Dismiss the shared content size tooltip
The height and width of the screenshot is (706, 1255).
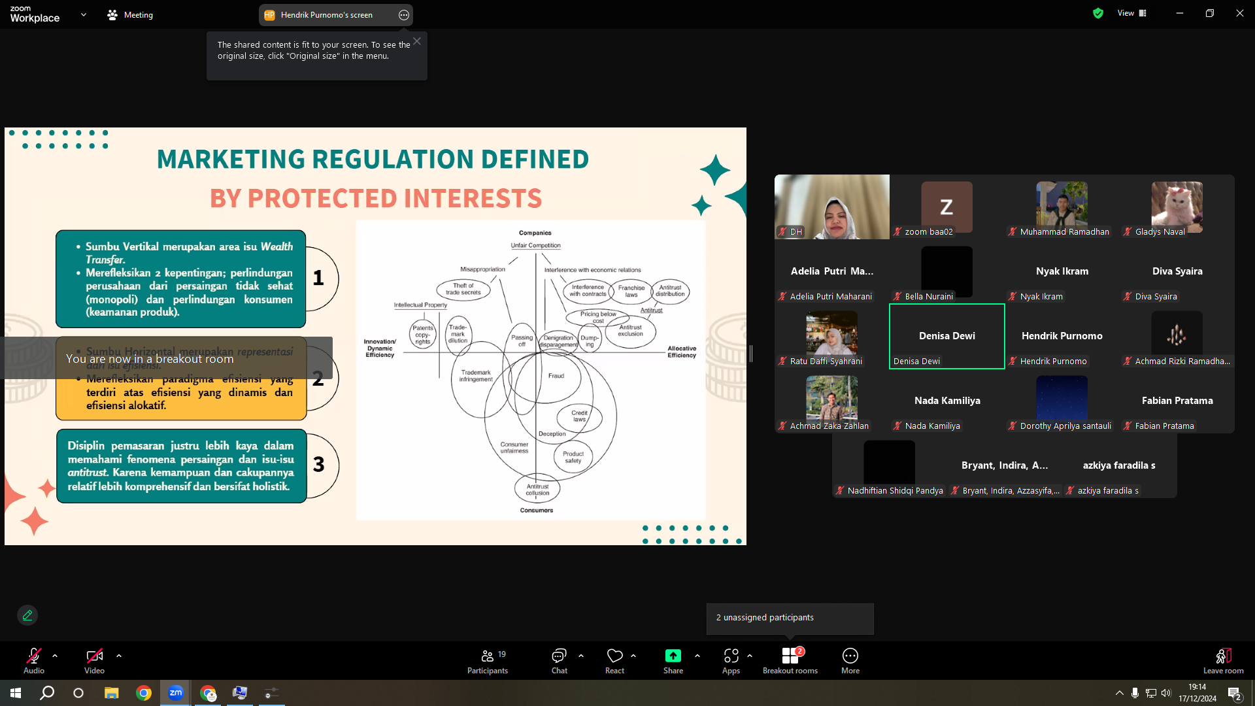(417, 41)
